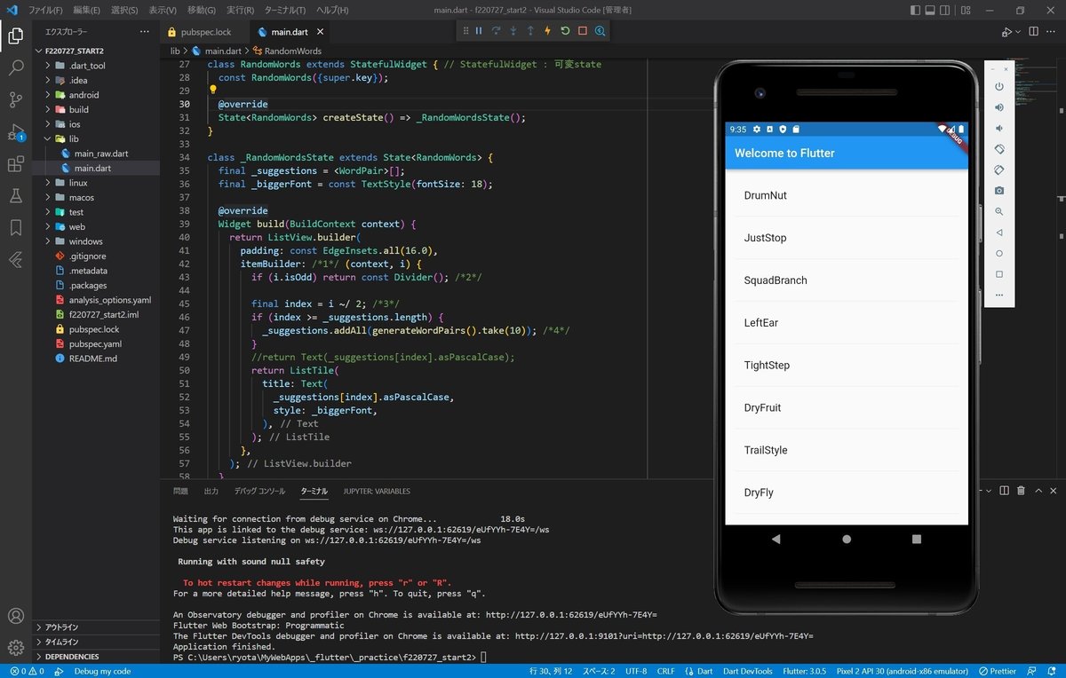Switch to the 問題 panel tab
This screenshot has width=1066, height=678.
[180, 491]
